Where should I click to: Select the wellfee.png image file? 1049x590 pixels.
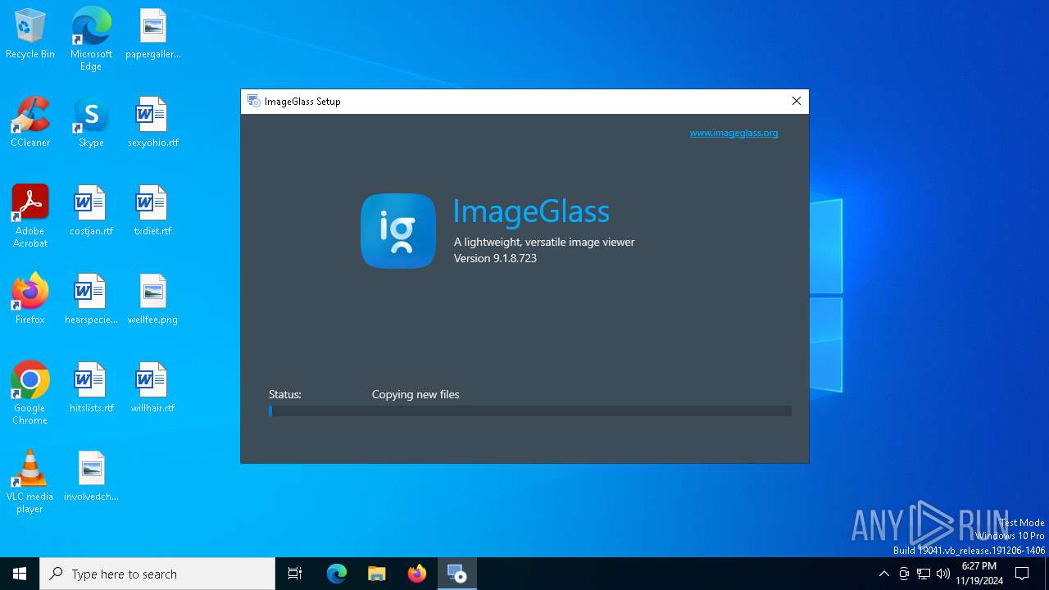coord(152,300)
